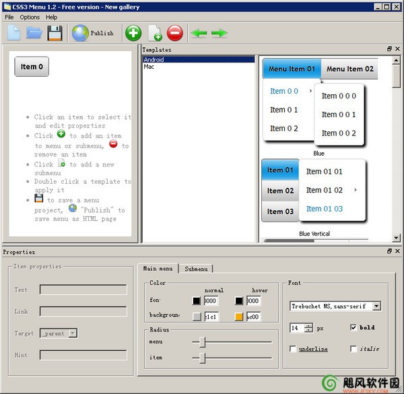The height and width of the screenshot is (394, 404).
Task: Click the item Text input field
Action: coord(83,290)
